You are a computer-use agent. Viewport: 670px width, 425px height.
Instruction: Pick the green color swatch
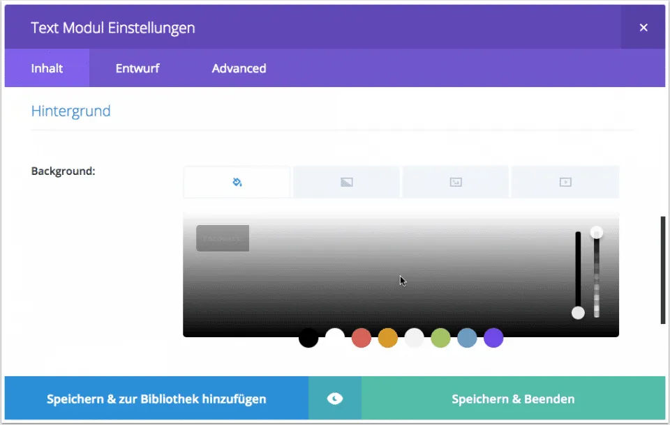[x=440, y=338]
